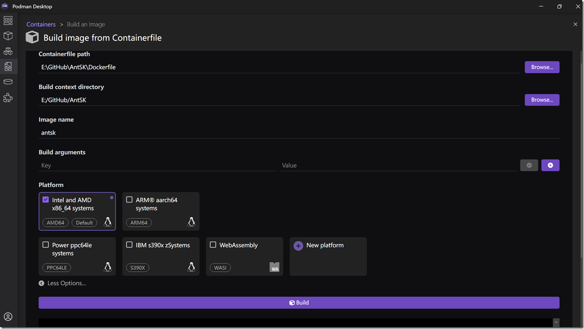
Task: Collapse the Less Options section
Action: (x=62, y=283)
